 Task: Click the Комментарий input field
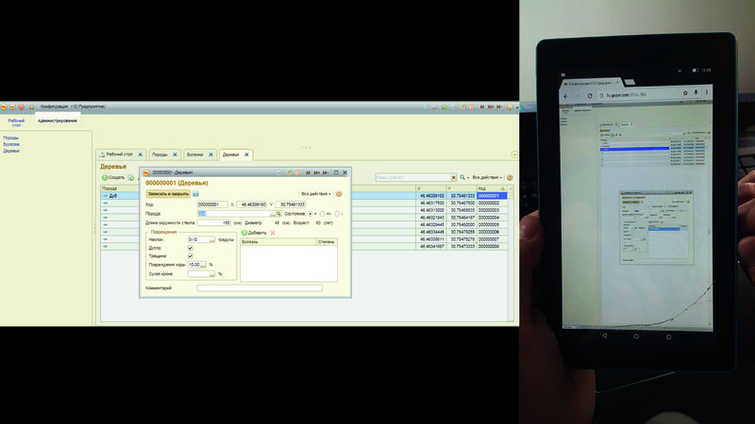[x=260, y=288]
